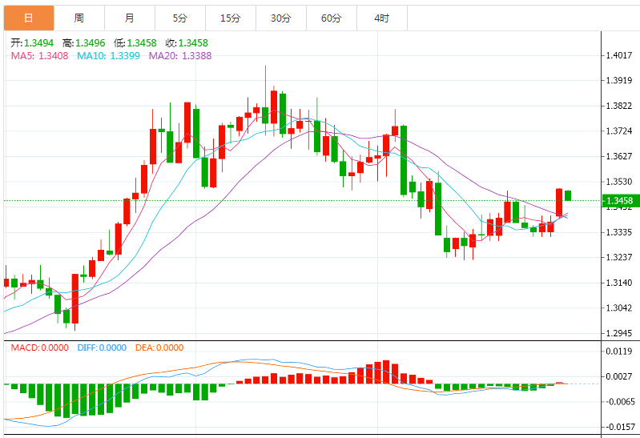Click the 1.3530 price axis label

click(619, 182)
